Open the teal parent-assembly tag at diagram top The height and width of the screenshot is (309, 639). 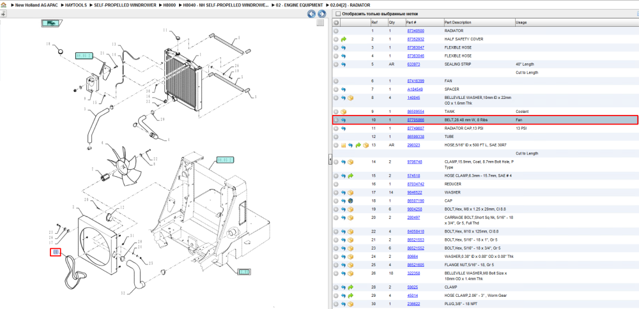51,23
